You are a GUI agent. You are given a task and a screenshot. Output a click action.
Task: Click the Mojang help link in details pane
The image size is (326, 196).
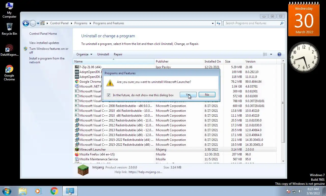(x=145, y=172)
